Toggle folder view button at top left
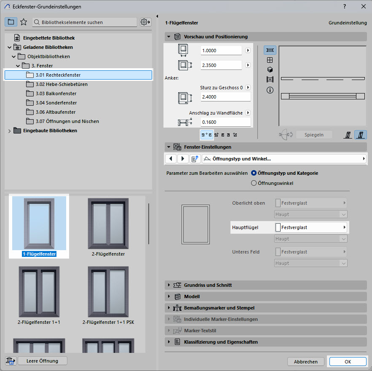Viewport: 372px width, 371px height. click(x=11, y=22)
